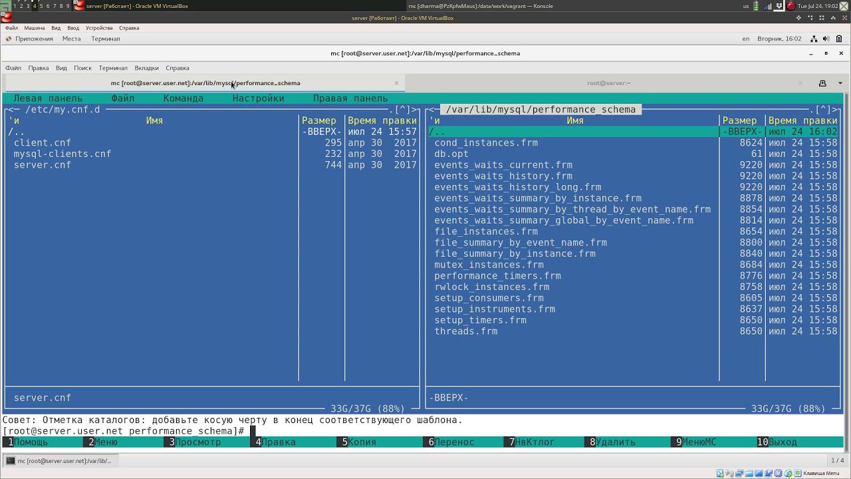Screen dimensions: 851x479
Task: Select events_waits_current.frm file
Action: click(x=503, y=165)
